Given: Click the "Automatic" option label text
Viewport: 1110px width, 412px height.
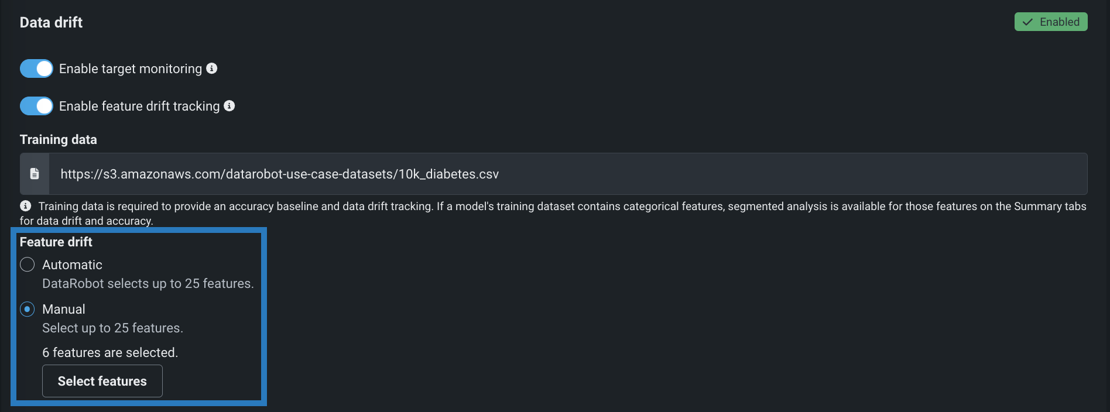Looking at the screenshot, I should coord(72,265).
